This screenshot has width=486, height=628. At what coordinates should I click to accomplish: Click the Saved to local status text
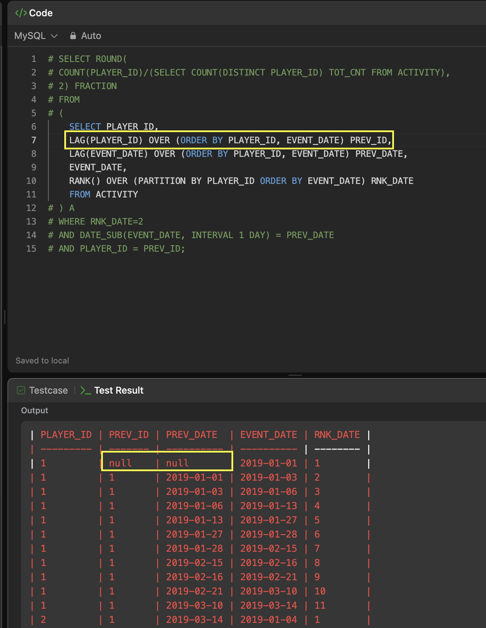(x=42, y=361)
